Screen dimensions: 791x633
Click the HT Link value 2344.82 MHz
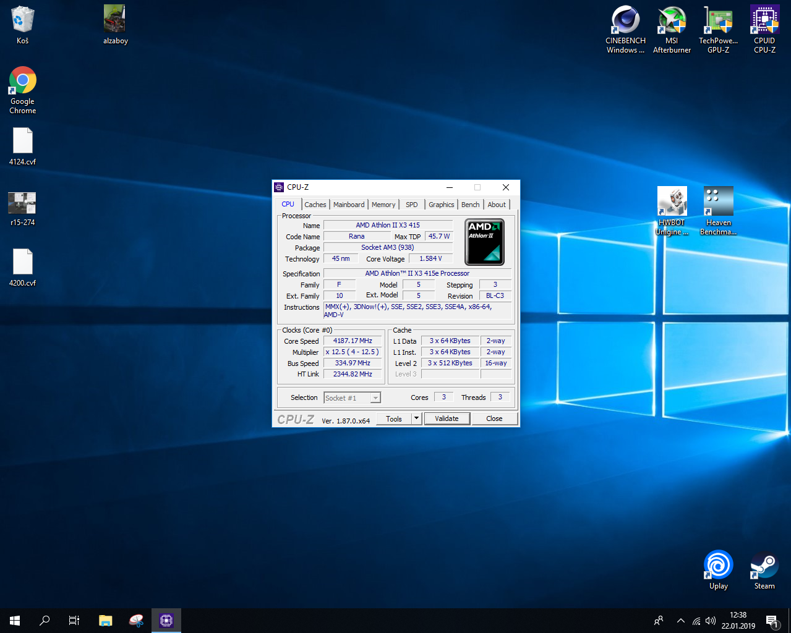point(353,375)
